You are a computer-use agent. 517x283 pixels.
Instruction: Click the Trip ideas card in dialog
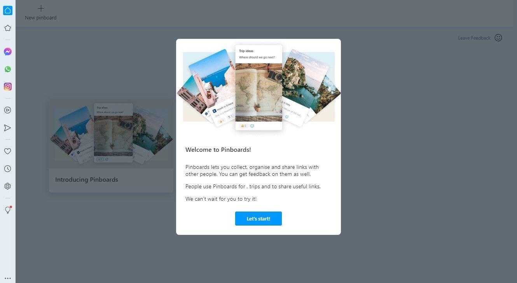pos(258,87)
